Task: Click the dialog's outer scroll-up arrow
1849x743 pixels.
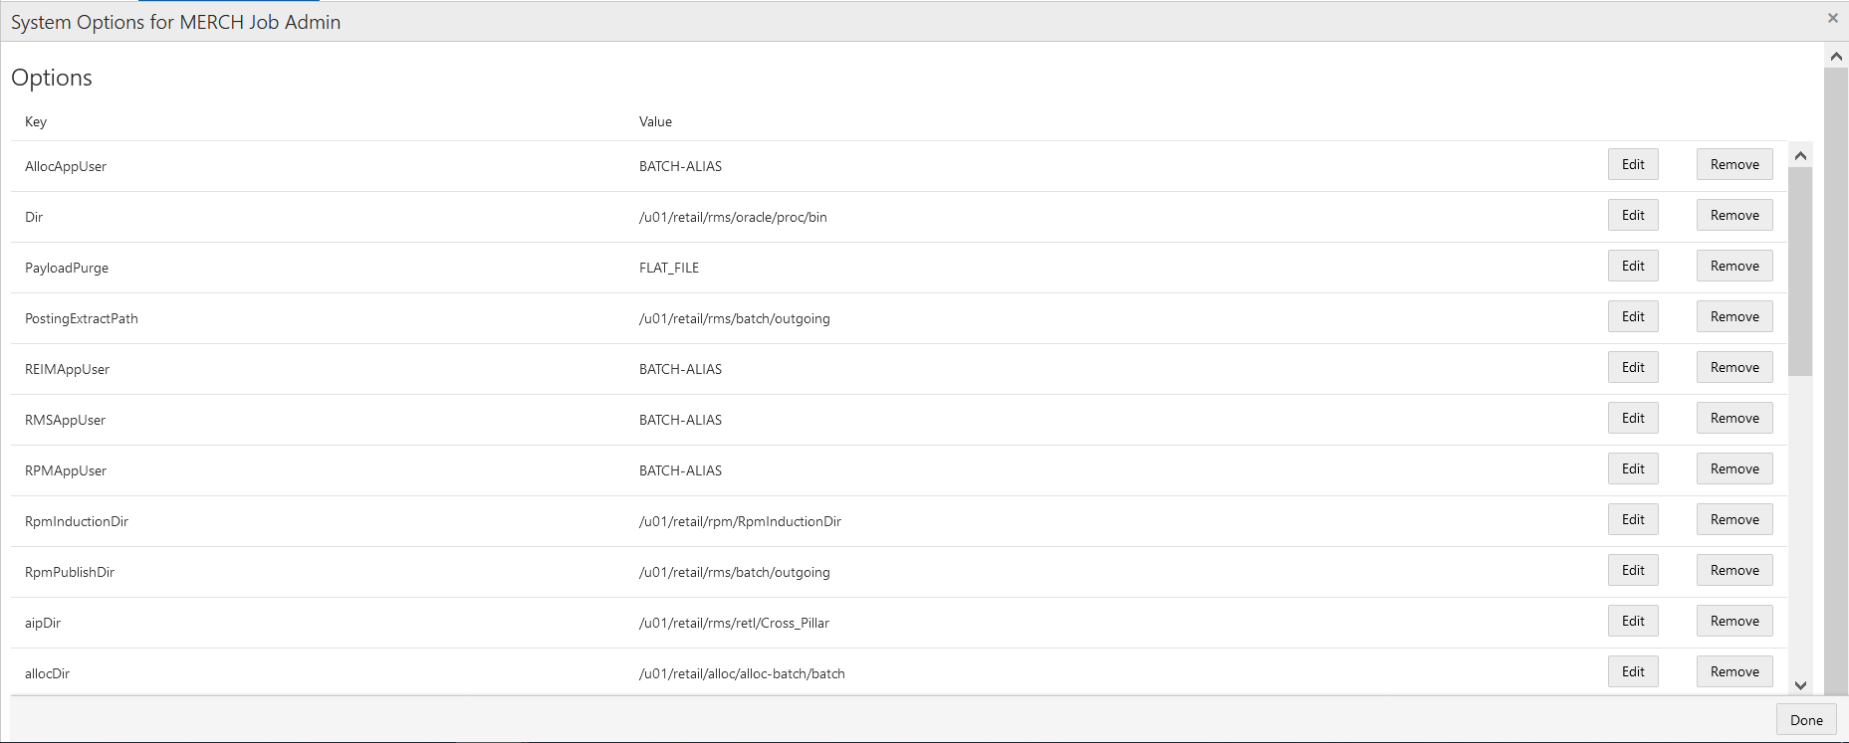Action: tap(1836, 57)
